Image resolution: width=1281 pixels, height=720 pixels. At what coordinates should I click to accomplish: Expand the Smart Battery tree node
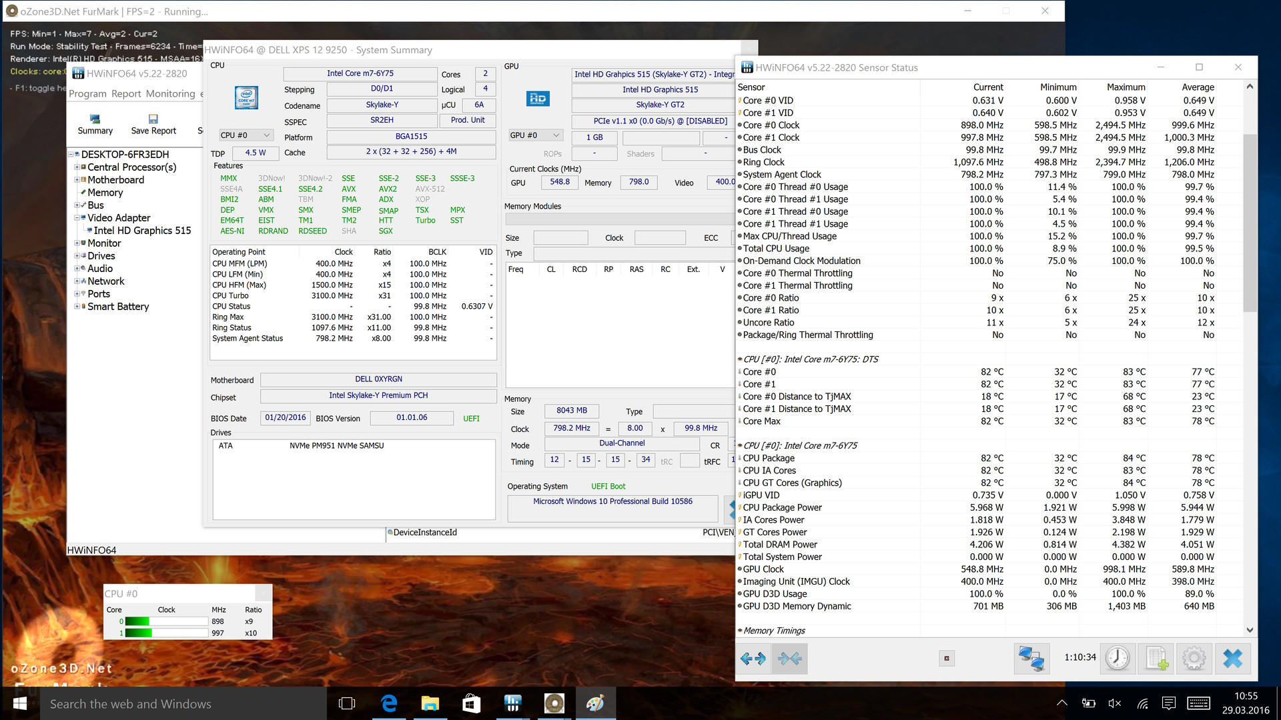[x=77, y=307]
